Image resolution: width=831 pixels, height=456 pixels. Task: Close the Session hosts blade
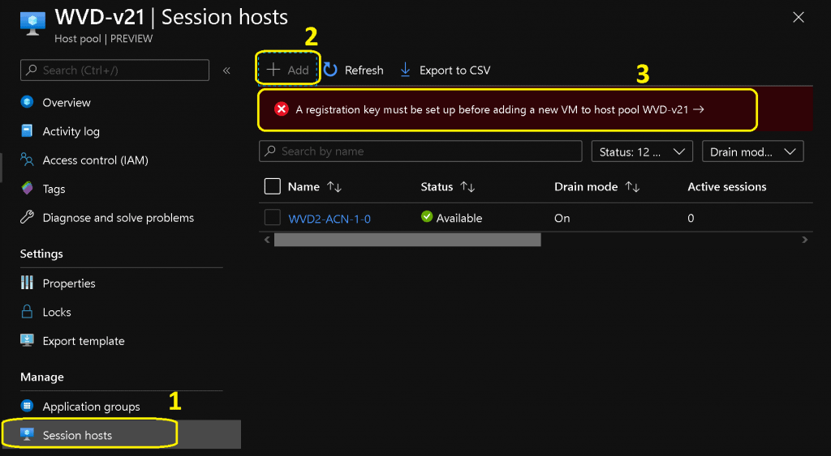(799, 18)
